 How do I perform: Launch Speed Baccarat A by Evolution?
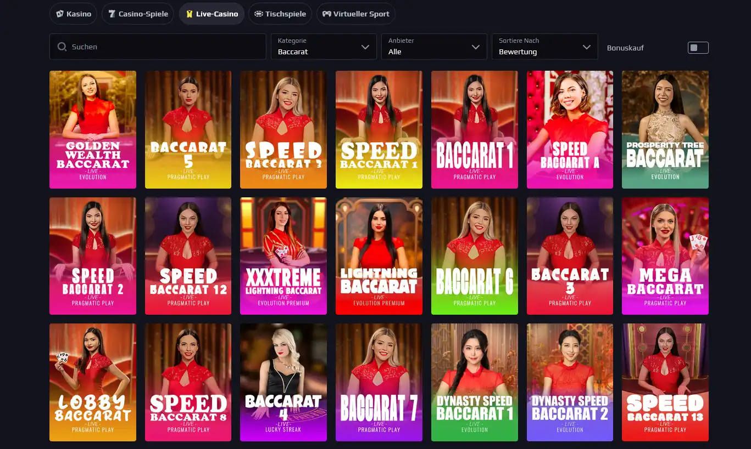click(x=570, y=129)
